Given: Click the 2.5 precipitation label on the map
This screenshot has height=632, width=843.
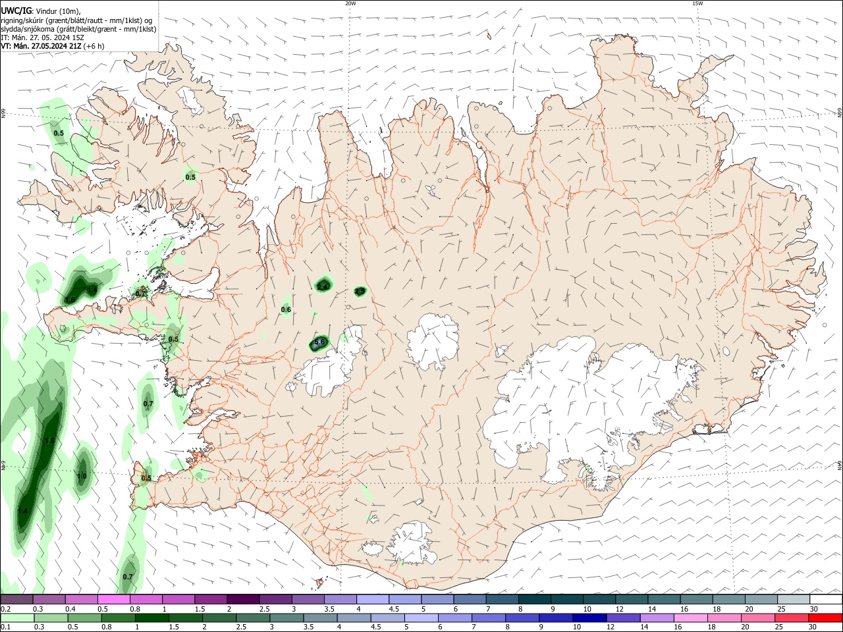Looking at the screenshot, I should pos(360,291).
